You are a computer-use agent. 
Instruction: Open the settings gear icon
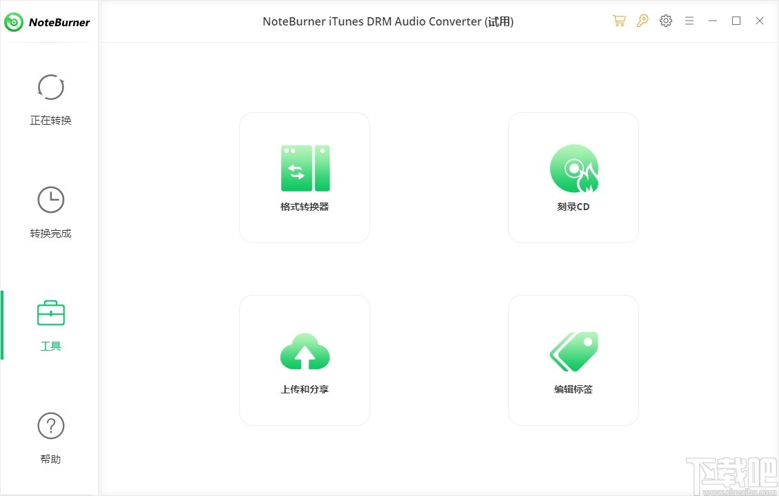[x=666, y=21]
